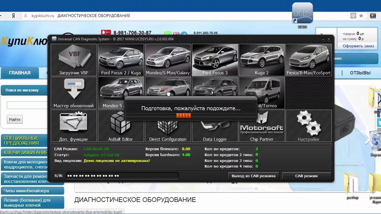Switch to the ГЛАВНАЯ tab
The image size is (381, 214).
(x=20, y=73)
